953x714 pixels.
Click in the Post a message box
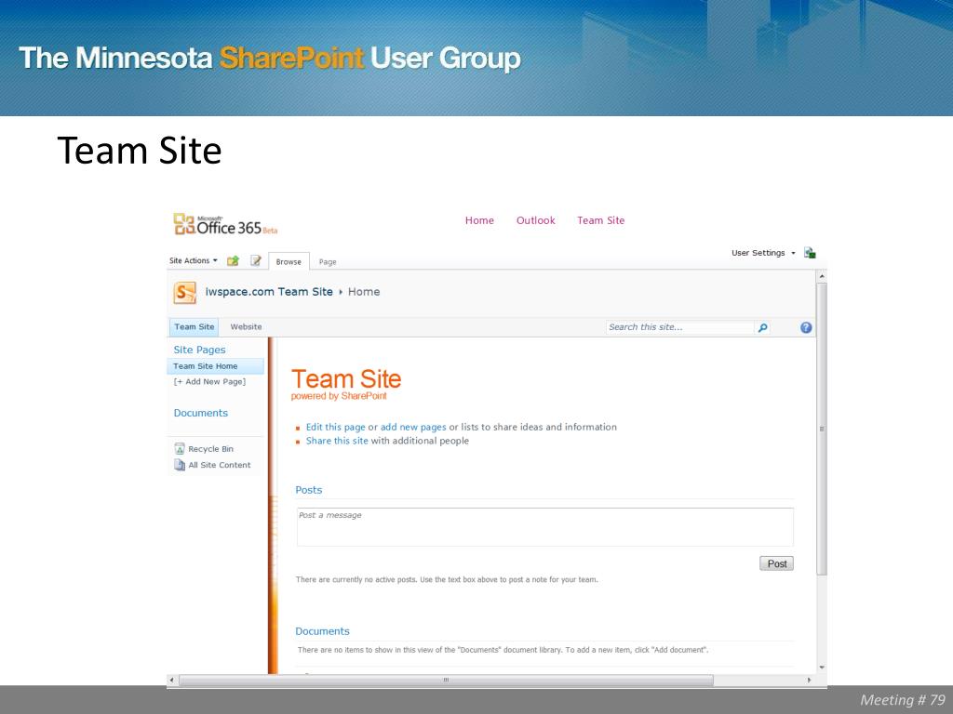pos(544,527)
